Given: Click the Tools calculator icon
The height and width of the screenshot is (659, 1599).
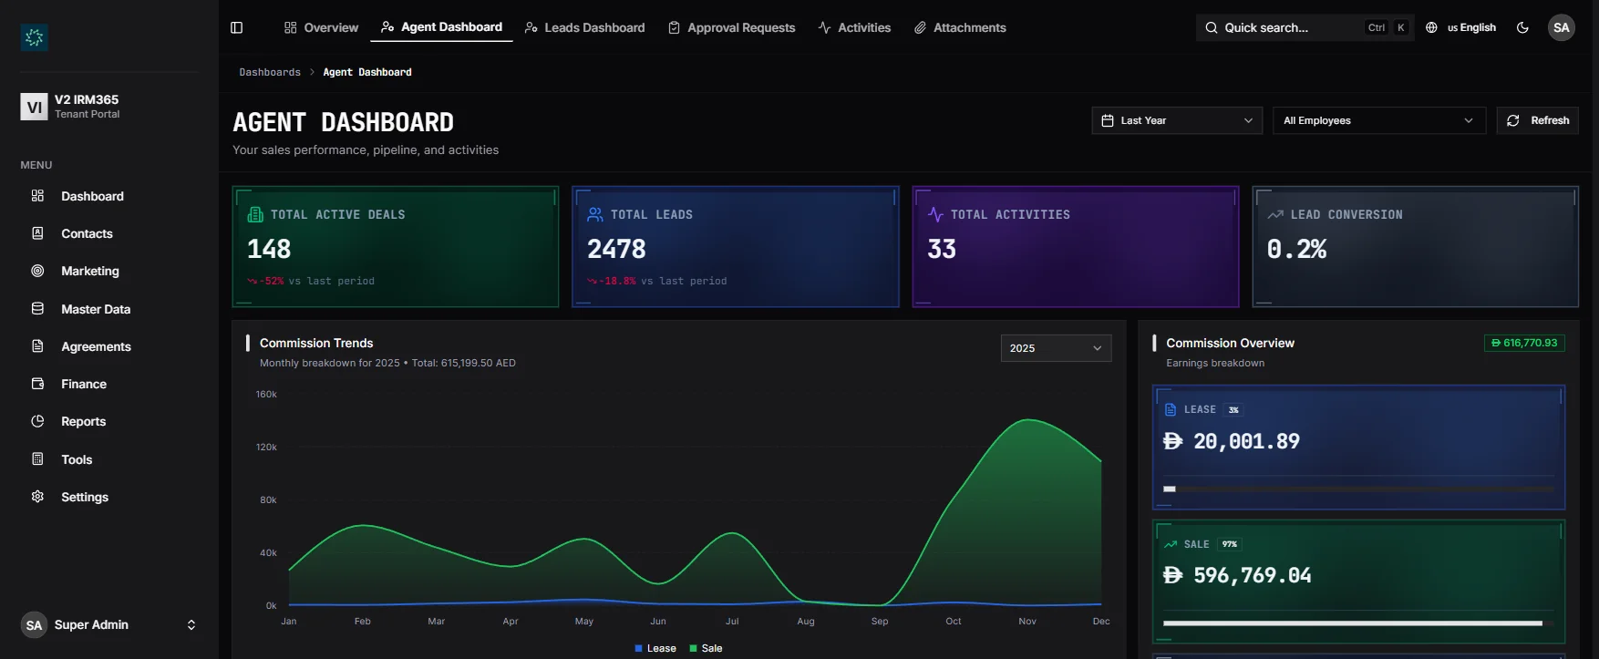Looking at the screenshot, I should click(x=37, y=459).
